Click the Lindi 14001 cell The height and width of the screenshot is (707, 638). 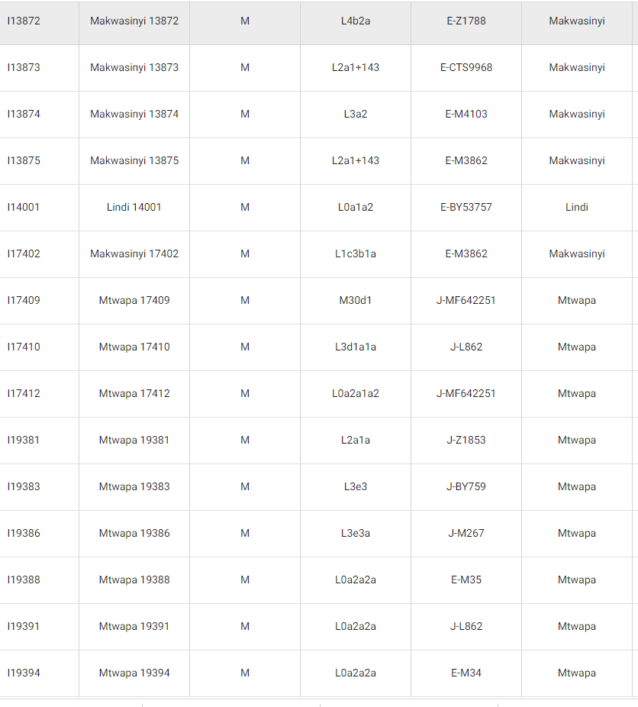(134, 208)
